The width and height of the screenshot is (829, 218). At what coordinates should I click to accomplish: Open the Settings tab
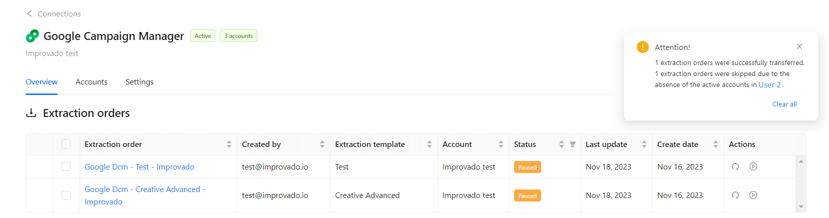(140, 82)
